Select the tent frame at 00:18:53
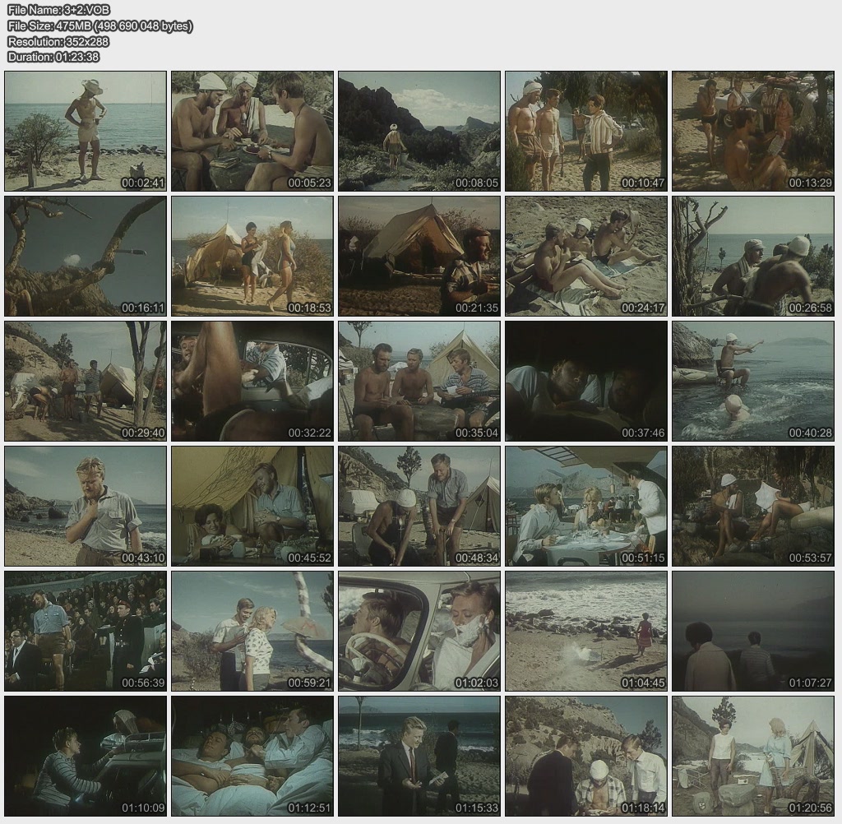842x824 pixels. pyautogui.click(x=252, y=257)
